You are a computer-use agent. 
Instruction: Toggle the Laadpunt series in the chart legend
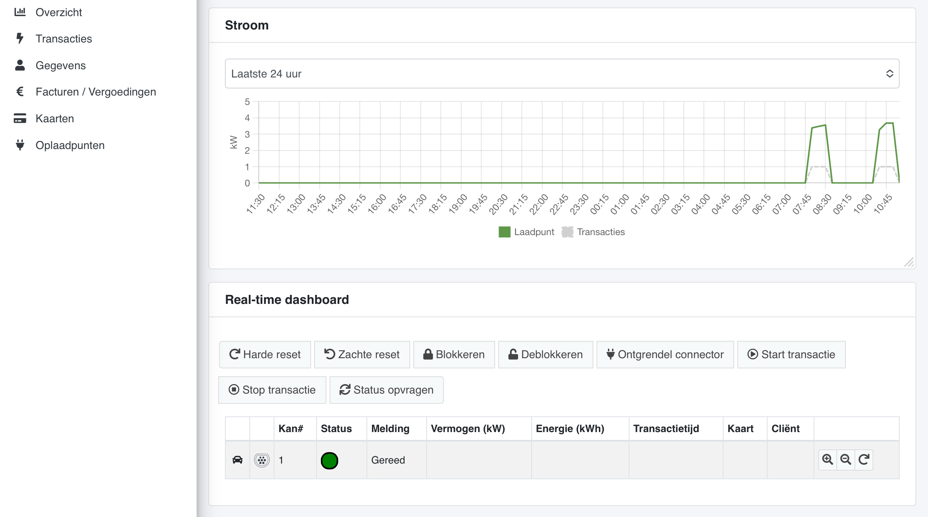(526, 232)
